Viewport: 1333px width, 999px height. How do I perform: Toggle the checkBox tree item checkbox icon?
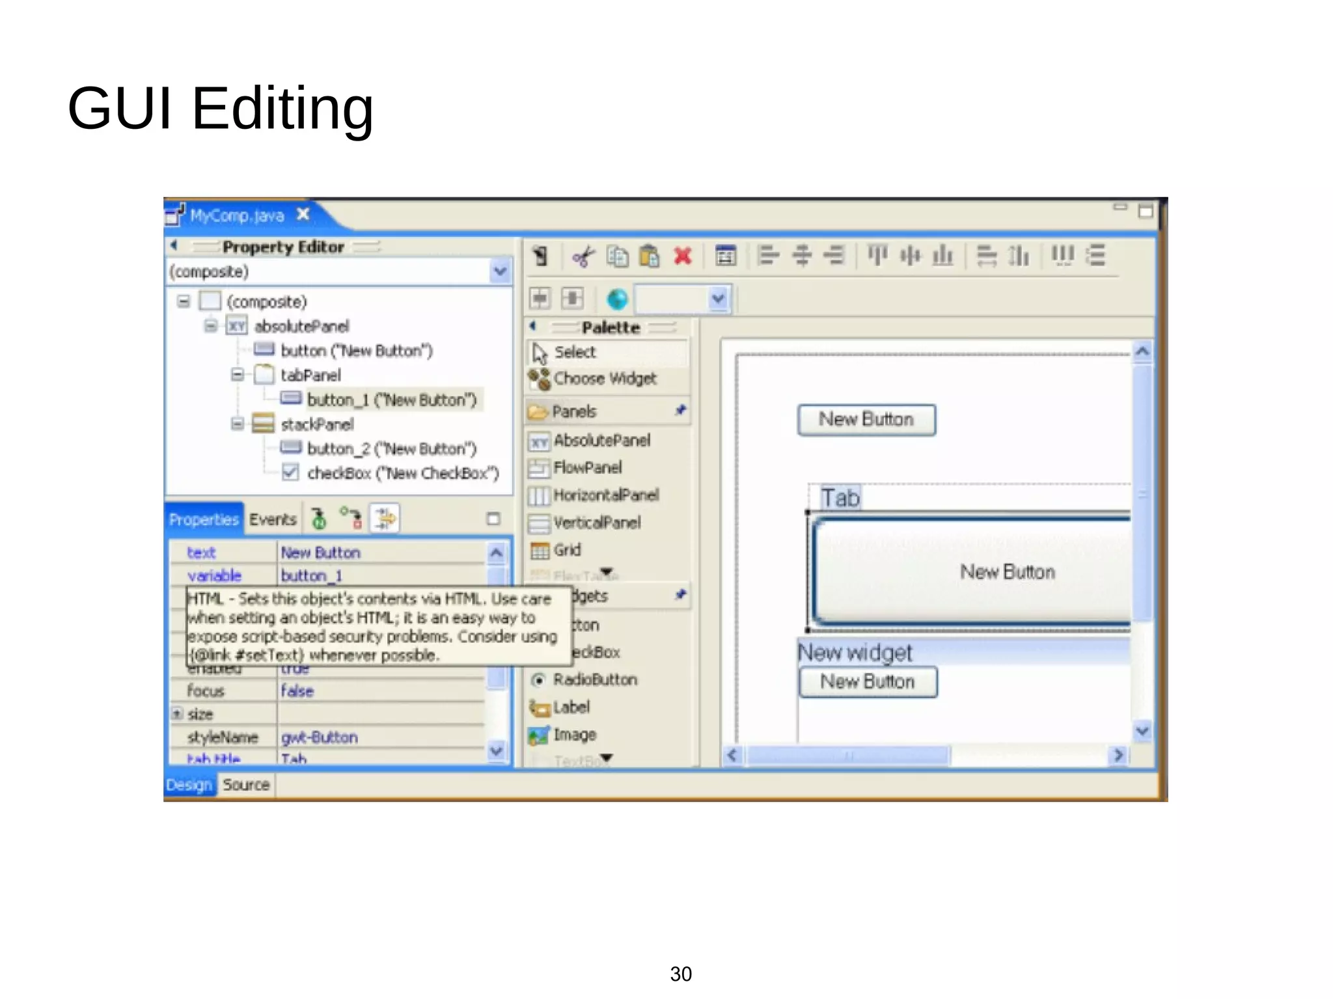click(x=290, y=472)
